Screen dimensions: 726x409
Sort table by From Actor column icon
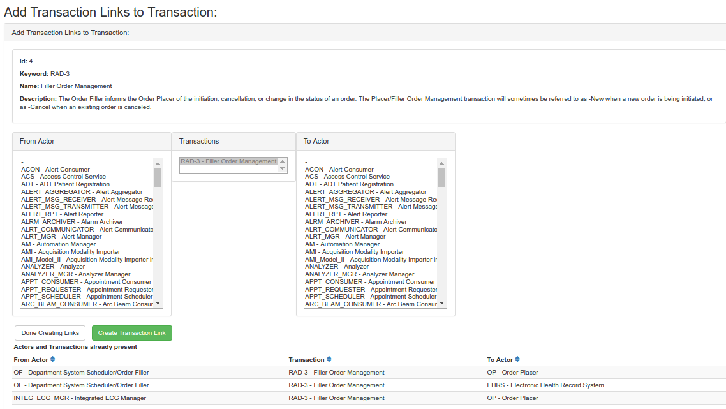click(x=53, y=360)
